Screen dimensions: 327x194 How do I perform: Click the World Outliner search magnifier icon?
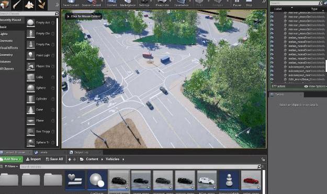[320, 3]
